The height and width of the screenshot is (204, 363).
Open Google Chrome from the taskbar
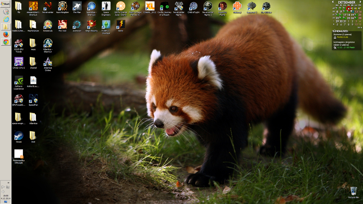click(x=6, y=42)
